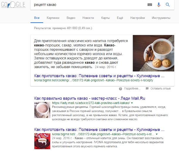Click the lady.mail.ru result URL
This screenshot has height=151, width=179.
pos(91,103)
